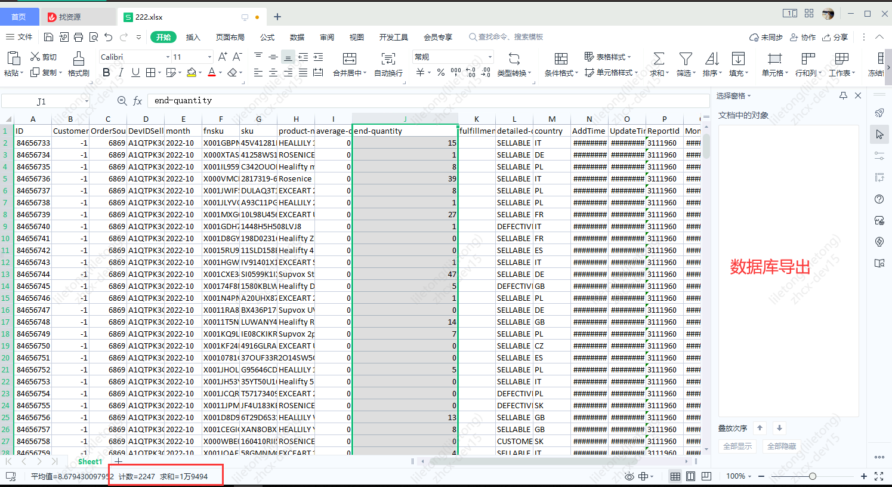Click the Cut (剪切) tool
Screen dimensions: 892x487
[x=43, y=57]
